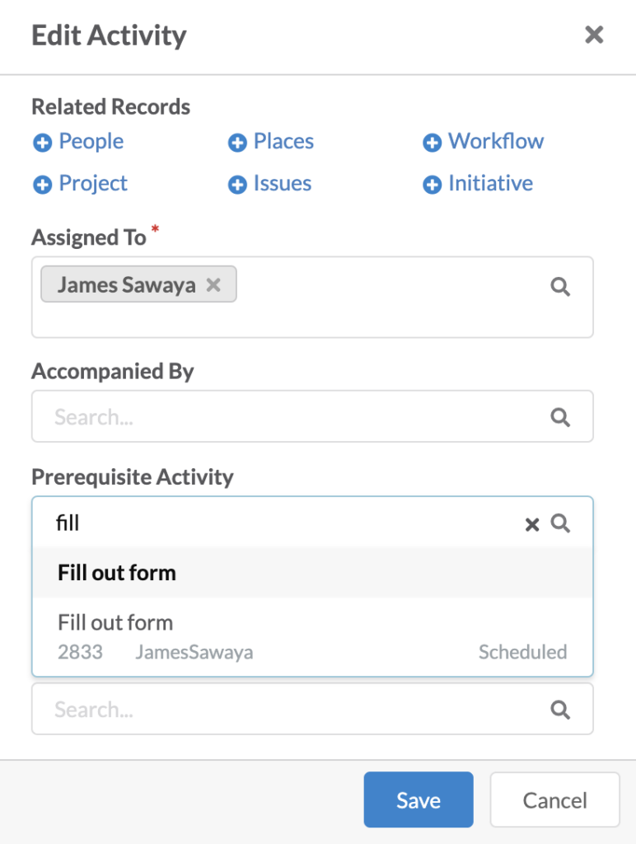Dismiss the Edit Activity dialog via the X
The height and width of the screenshot is (844, 636).
pos(594,35)
